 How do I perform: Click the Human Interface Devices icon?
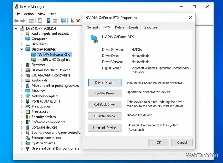click(28, 70)
